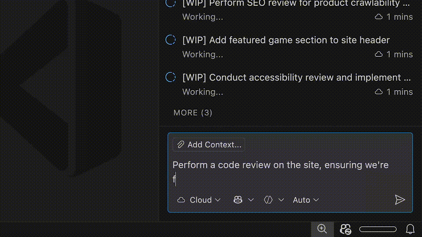
Task: Open Copilot status icon in status bar
Action: point(346,229)
